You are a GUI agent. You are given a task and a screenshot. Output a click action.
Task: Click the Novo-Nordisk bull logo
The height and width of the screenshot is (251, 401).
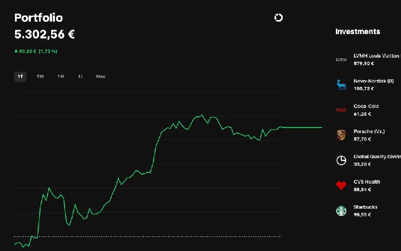[341, 84]
